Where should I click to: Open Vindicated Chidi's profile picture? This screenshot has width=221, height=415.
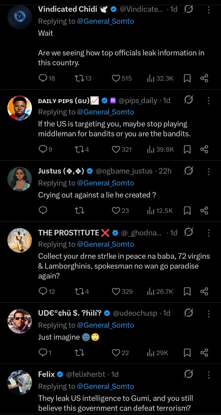20,17
